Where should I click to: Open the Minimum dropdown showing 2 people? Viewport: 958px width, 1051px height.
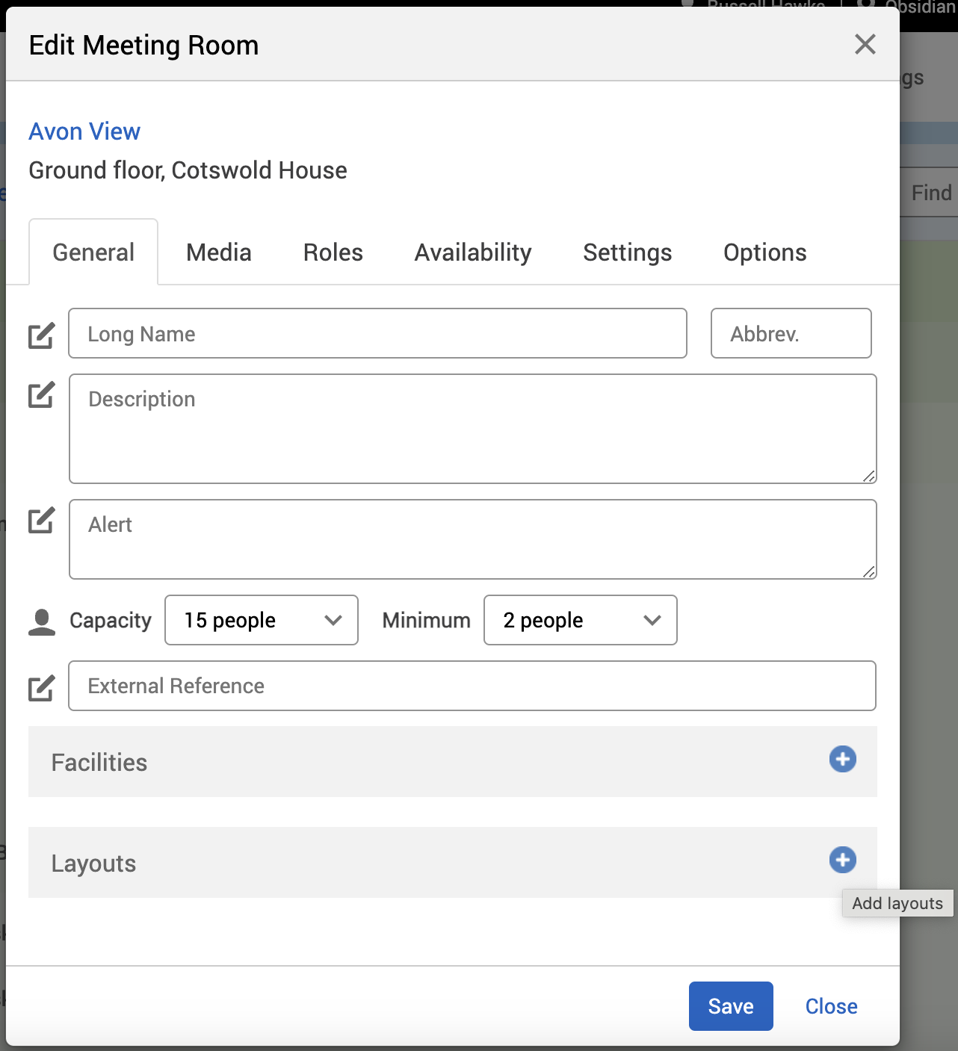(580, 620)
